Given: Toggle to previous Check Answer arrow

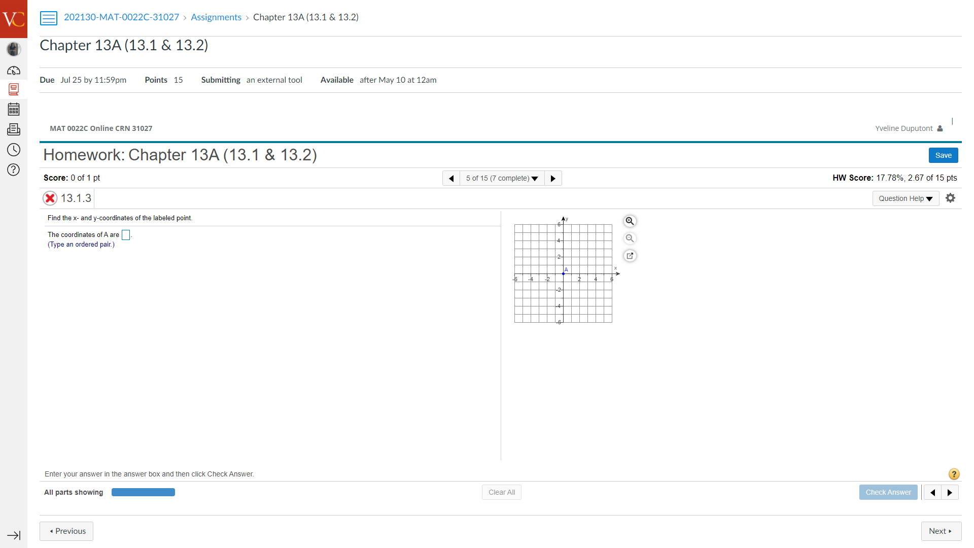Looking at the screenshot, I should click(x=934, y=492).
